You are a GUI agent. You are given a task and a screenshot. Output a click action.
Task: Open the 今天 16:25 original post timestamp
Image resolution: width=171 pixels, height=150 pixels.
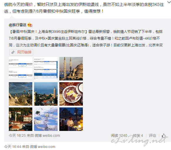[17, 136]
